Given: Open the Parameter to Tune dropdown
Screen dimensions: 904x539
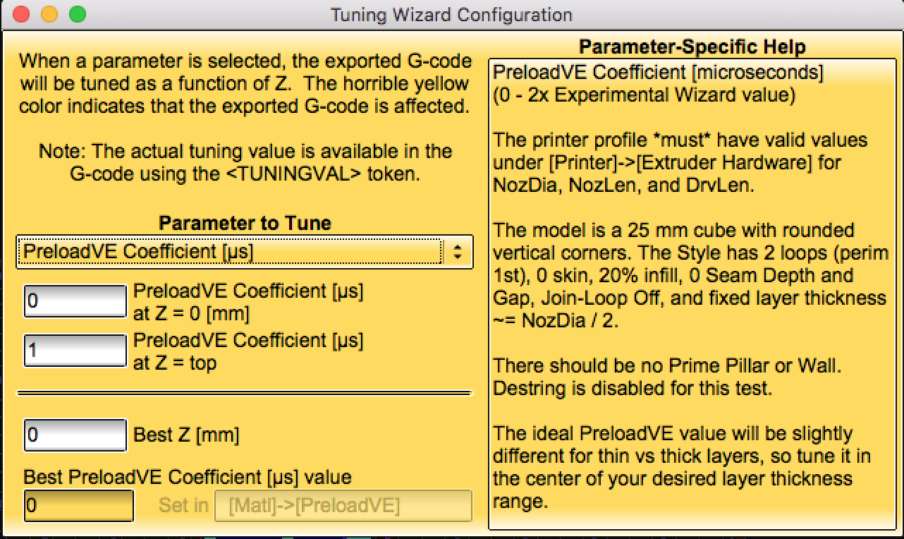Looking at the screenshot, I should pos(233,252).
